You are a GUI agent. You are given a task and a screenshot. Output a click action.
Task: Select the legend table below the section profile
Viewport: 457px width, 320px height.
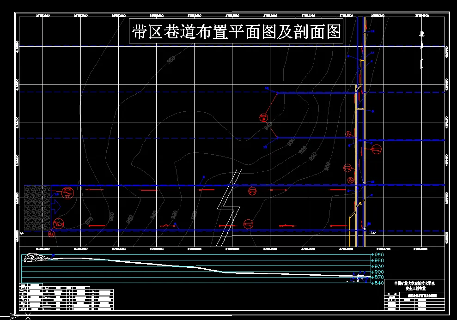click(67, 297)
